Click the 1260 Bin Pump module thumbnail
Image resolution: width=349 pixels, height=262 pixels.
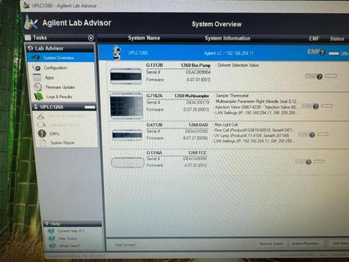126,76
